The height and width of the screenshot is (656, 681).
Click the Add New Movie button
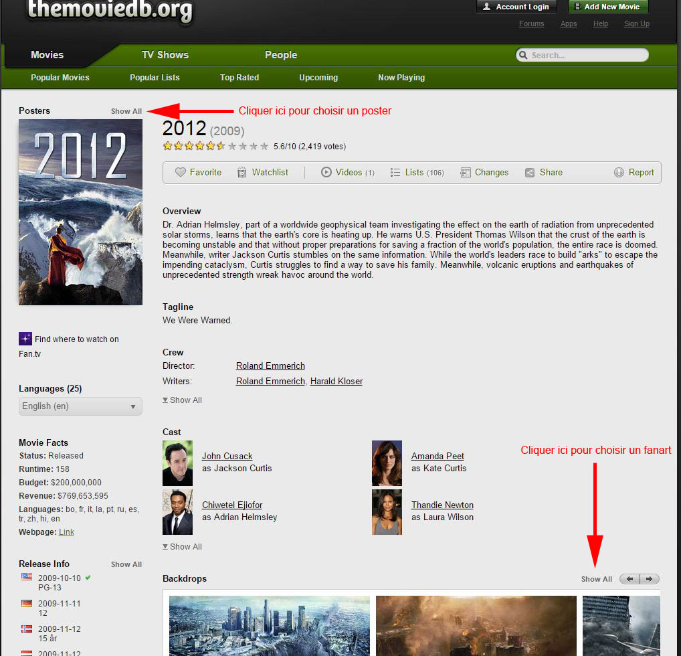click(609, 7)
